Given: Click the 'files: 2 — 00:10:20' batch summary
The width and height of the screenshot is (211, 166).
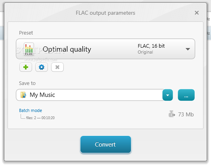Looking at the screenshot, I should tap(40, 118).
